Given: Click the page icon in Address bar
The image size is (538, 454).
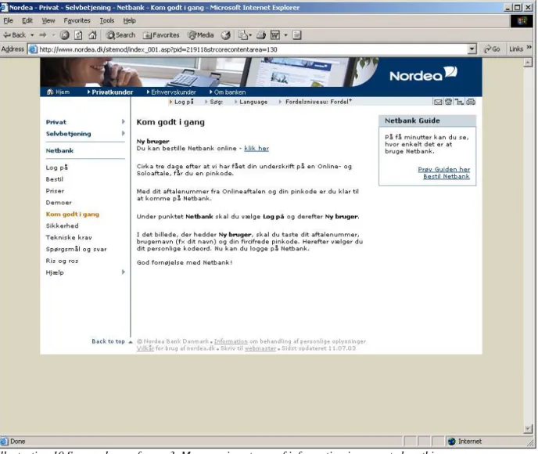Looking at the screenshot, I should pyautogui.click(x=33, y=49).
